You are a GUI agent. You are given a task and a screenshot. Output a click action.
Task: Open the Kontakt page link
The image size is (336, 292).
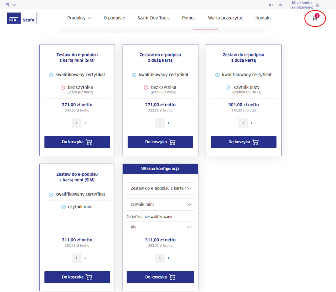(x=263, y=18)
